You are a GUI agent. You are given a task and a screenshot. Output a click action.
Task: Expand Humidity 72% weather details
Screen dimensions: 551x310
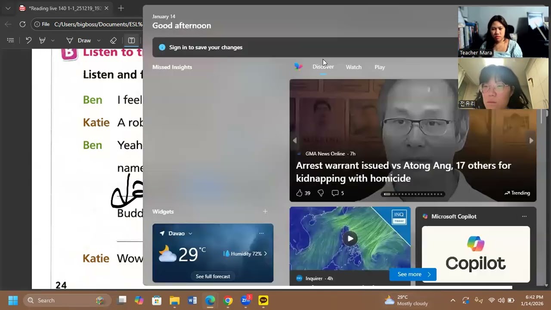[245, 254]
